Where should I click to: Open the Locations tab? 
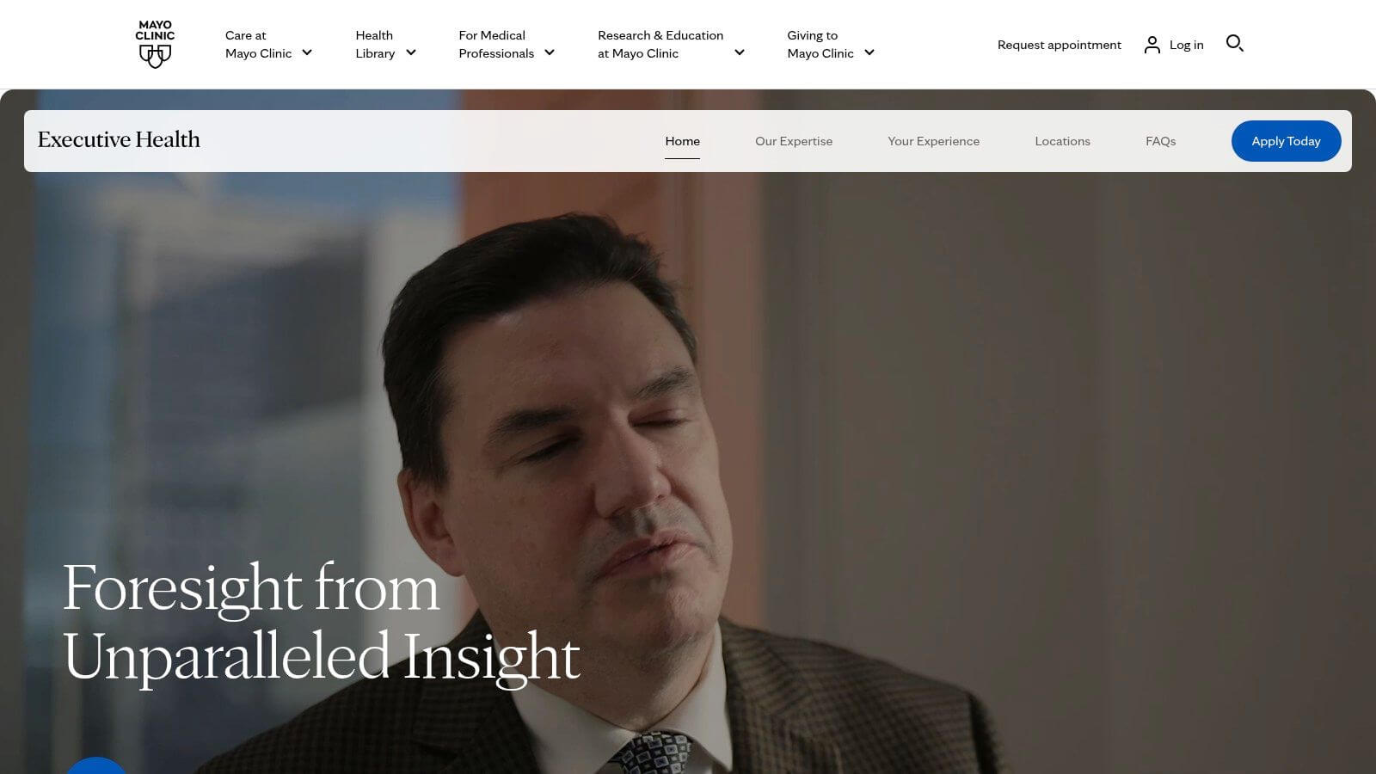click(1062, 141)
